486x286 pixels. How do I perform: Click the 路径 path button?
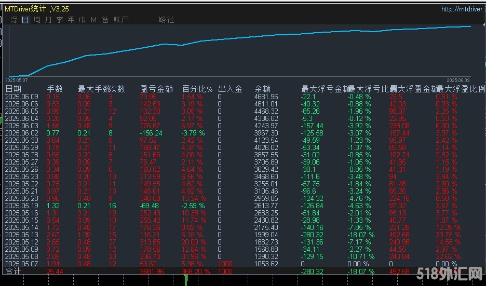pos(167,20)
